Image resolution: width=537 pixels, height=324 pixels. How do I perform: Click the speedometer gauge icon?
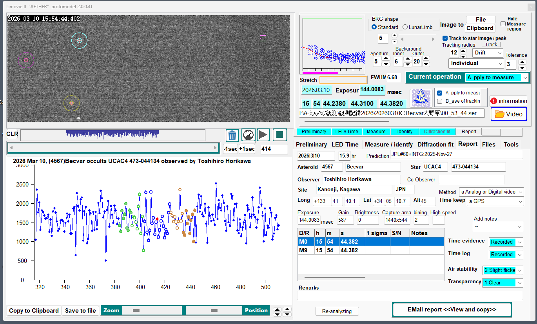point(248,135)
